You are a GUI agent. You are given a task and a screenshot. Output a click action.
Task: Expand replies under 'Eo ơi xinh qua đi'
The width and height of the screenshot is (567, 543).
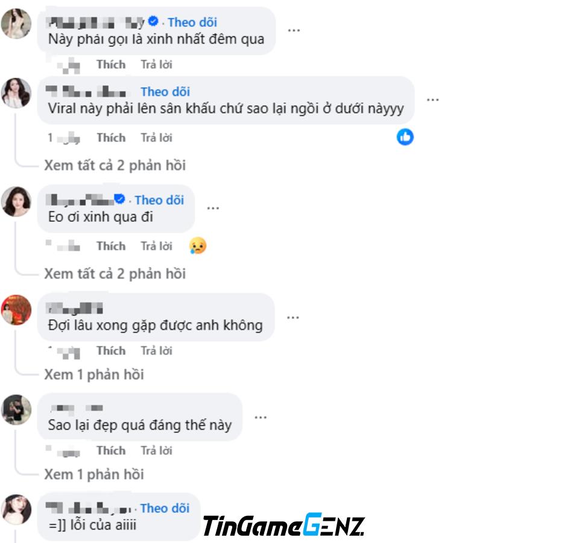(x=115, y=274)
